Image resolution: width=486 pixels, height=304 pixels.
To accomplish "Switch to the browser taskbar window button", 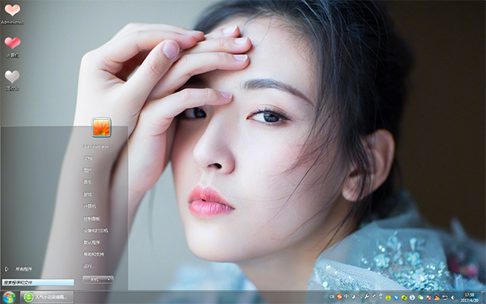I will tap(47, 298).
